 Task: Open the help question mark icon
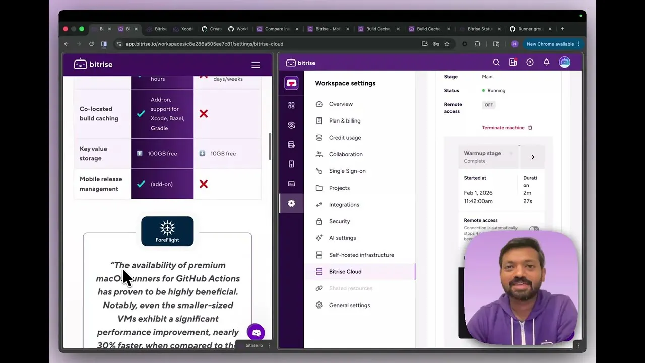coord(530,63)
